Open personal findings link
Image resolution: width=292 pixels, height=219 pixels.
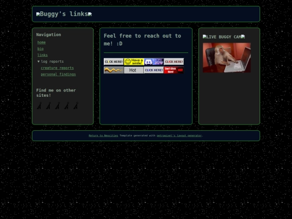(x=58, y=74)
